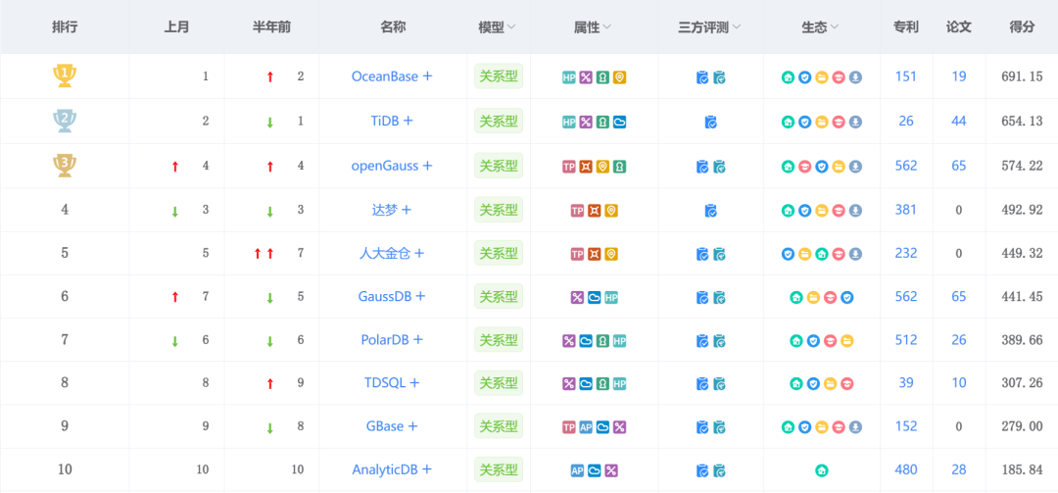Screen dimensions: 1058x493
Task: Click the paper count 26 for PolarDB
Action: point(959,340)
